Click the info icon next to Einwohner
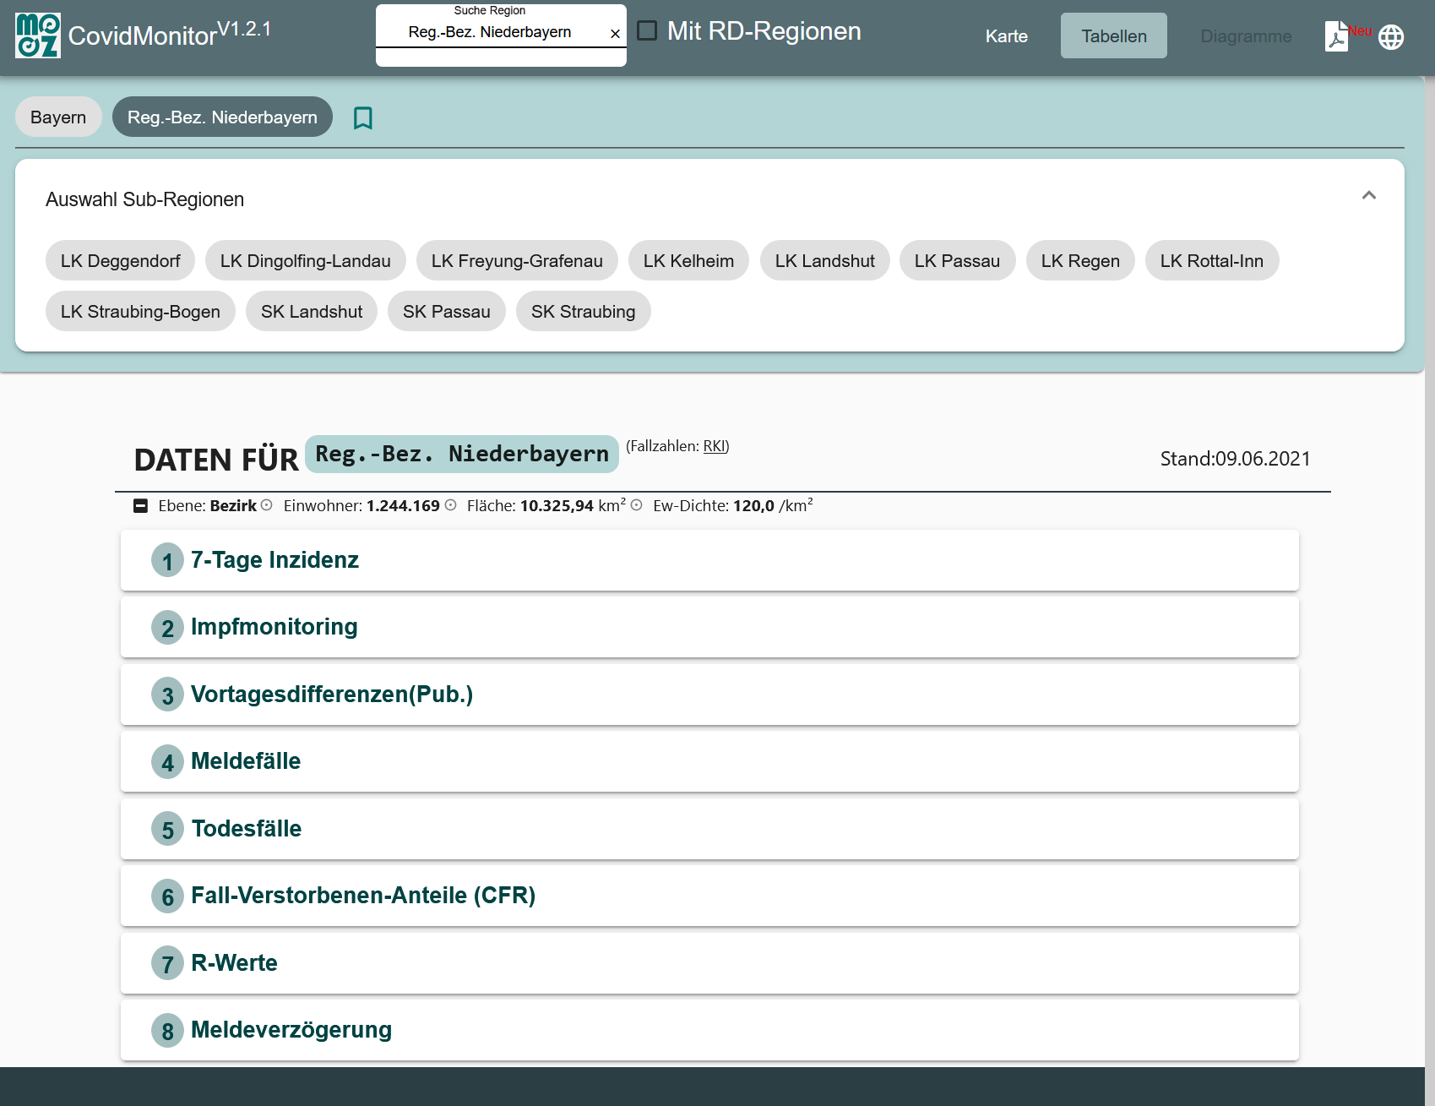 451,505
